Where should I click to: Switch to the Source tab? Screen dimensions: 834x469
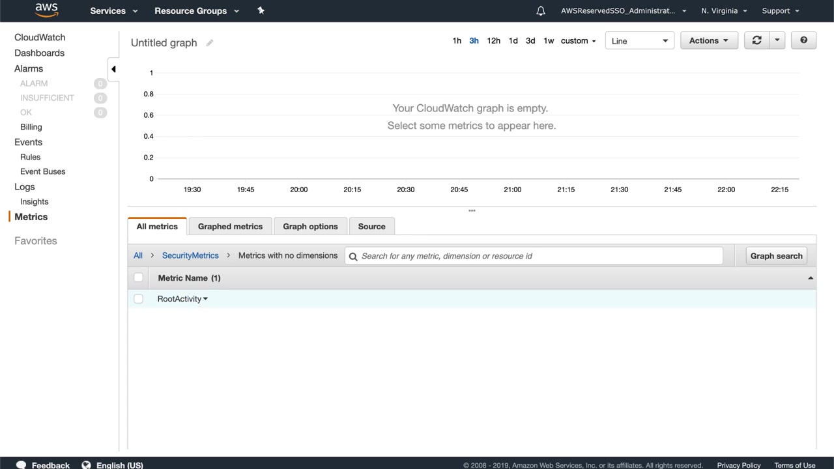click(371, 227)
